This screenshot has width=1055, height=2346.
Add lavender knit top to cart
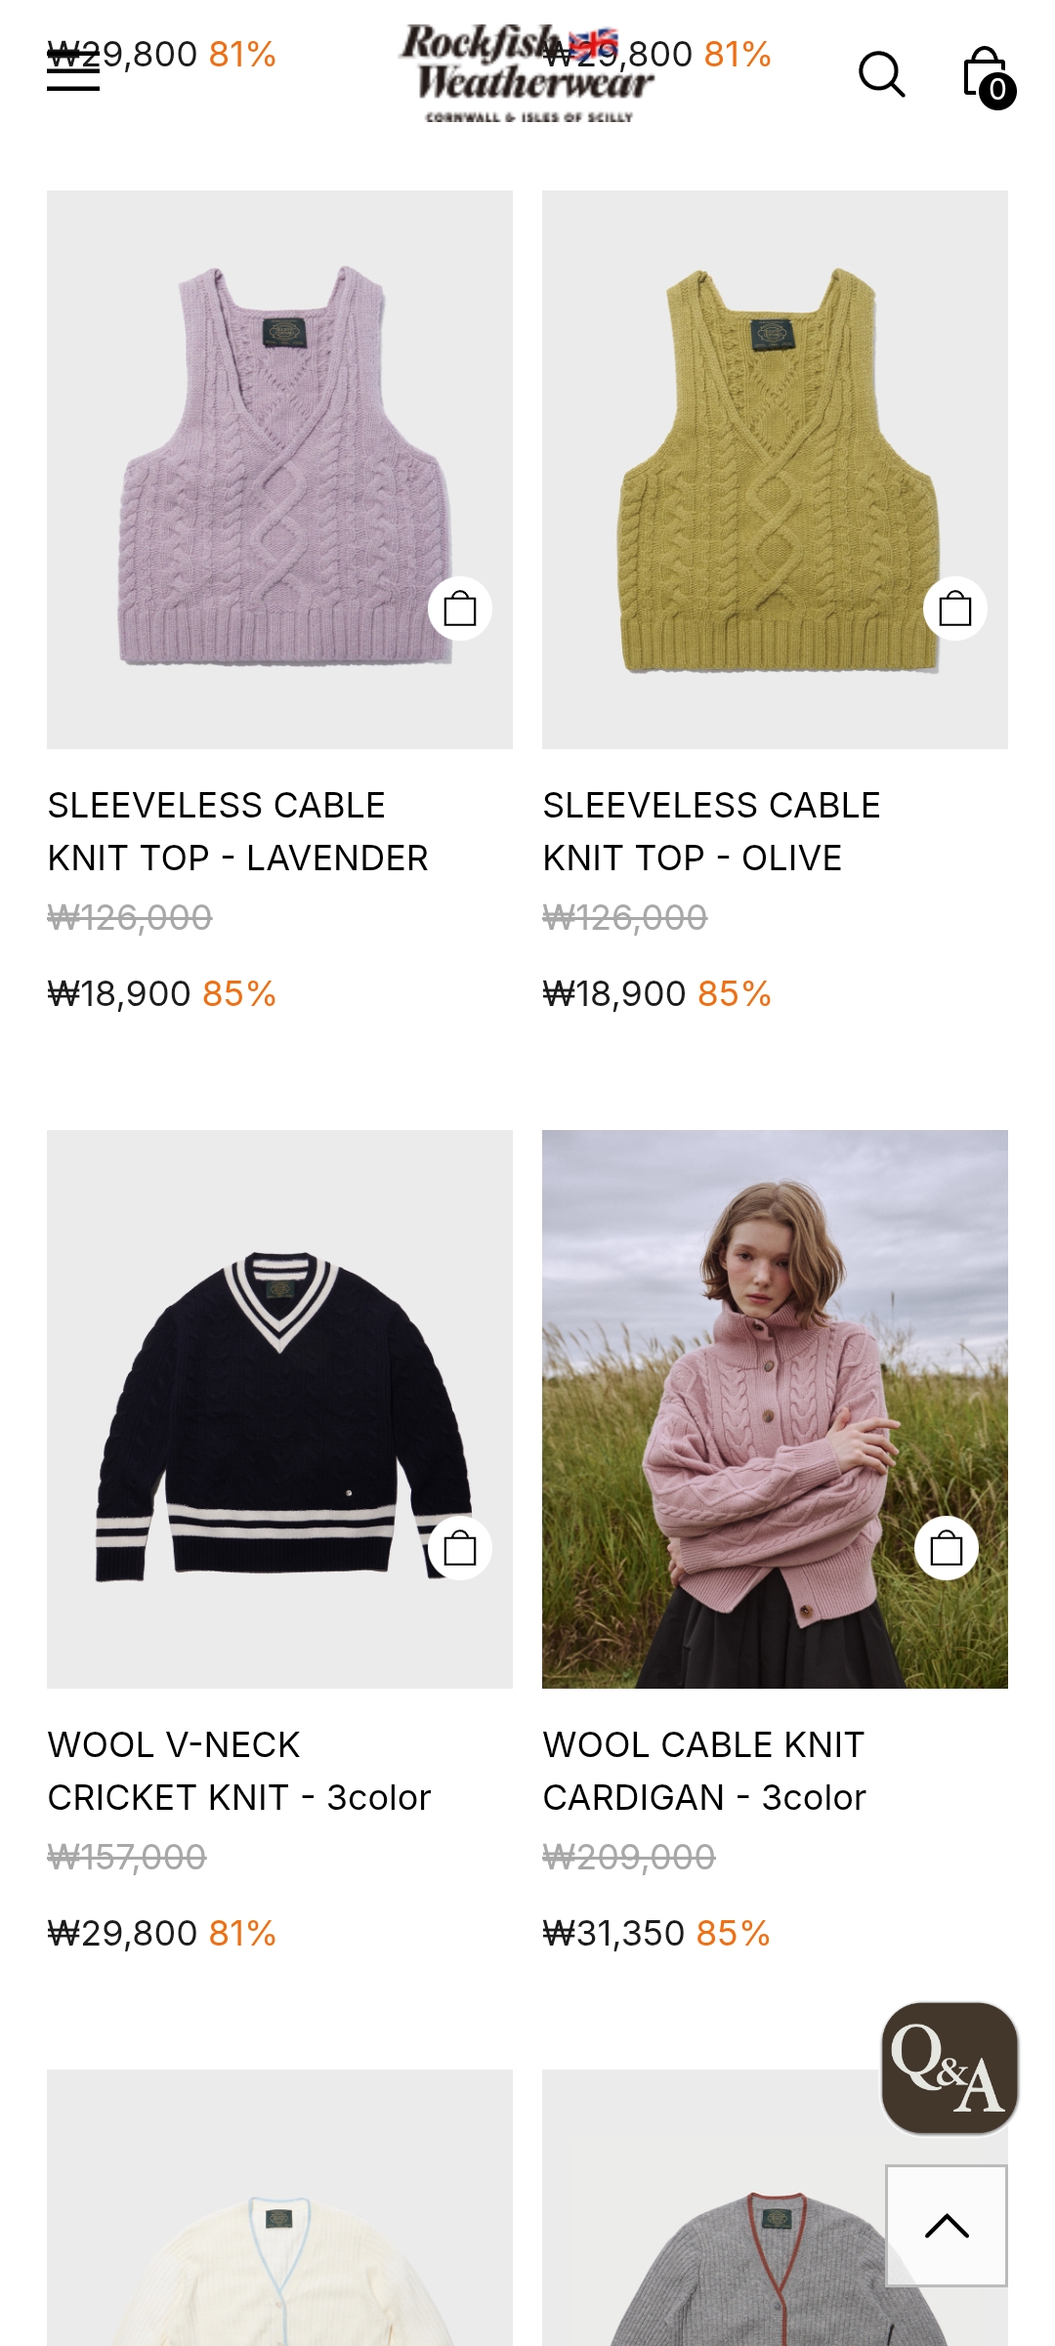(460, 608)
